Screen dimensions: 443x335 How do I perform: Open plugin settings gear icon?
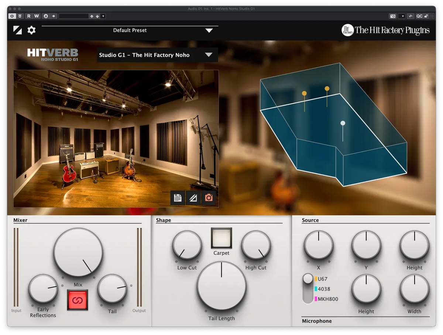(x=32, y=30)
